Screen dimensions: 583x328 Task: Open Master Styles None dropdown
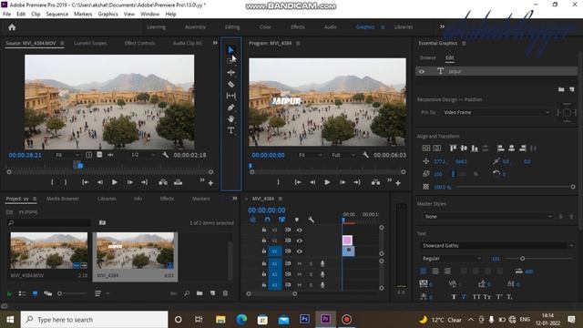487,217
